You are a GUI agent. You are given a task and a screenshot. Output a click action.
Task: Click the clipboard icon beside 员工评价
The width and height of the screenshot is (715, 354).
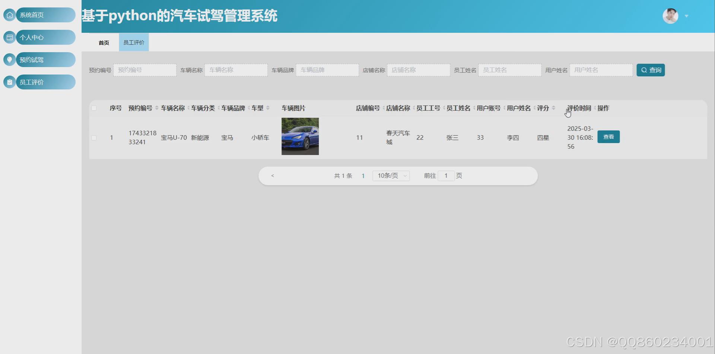pyautogui.click(x=10, y=82)
